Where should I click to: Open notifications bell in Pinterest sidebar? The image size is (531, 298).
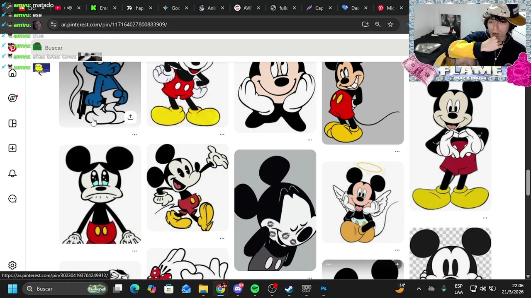pos(12,173)
